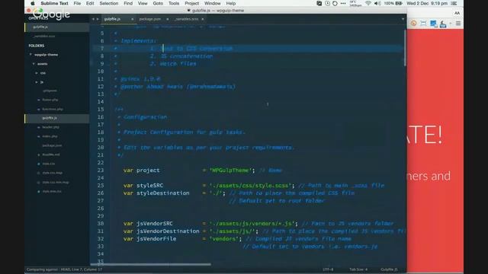Image resolution: width=488 pixels, height=274 pixels.
Task: Open the Edit menu
Action: pyautogui.click(x=90, y=3)
